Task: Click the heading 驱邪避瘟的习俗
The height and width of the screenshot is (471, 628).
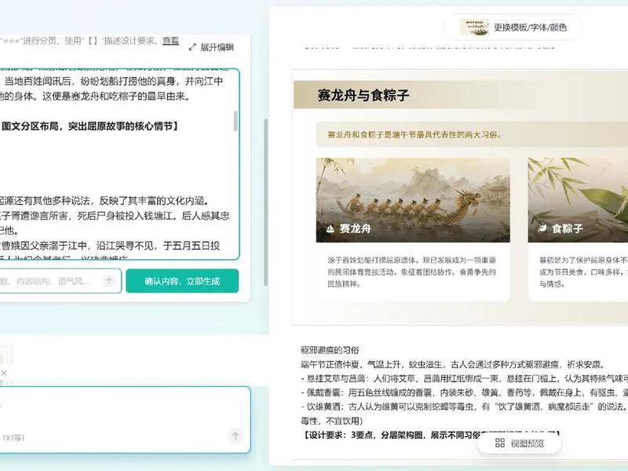Action: pos(330,350)
